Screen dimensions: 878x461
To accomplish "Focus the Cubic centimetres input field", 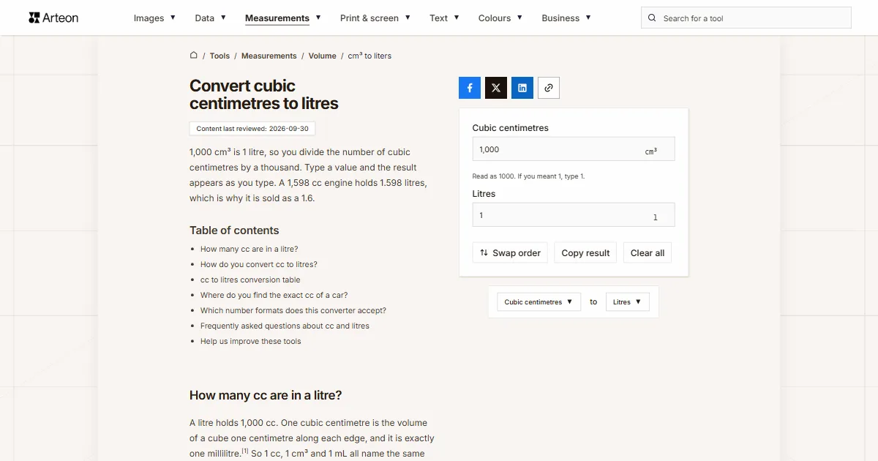I will click(574, 149).
